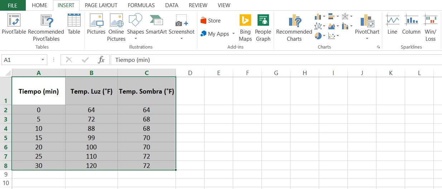Open Online Pictures
Screen dimensions: 442x189
(x=116, y=27)
